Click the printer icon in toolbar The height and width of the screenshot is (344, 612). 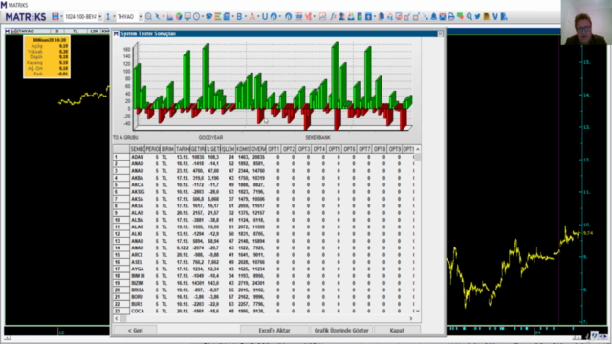(x=451, y=17)
